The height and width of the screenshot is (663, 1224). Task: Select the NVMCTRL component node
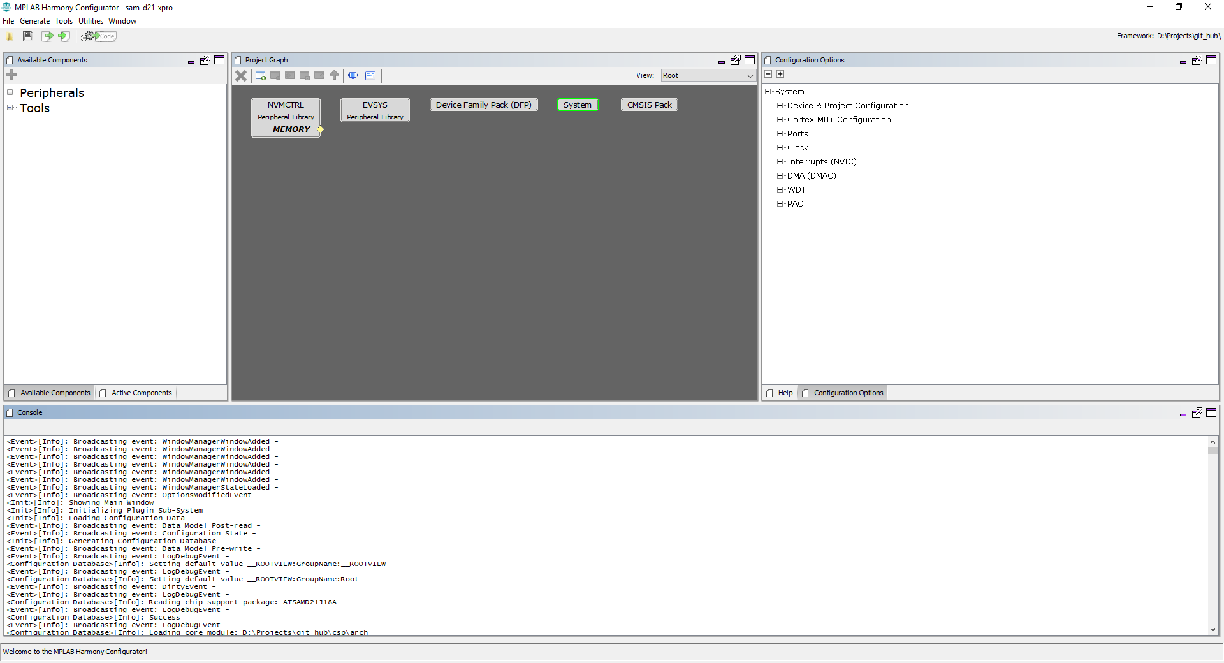pos(286,117)
